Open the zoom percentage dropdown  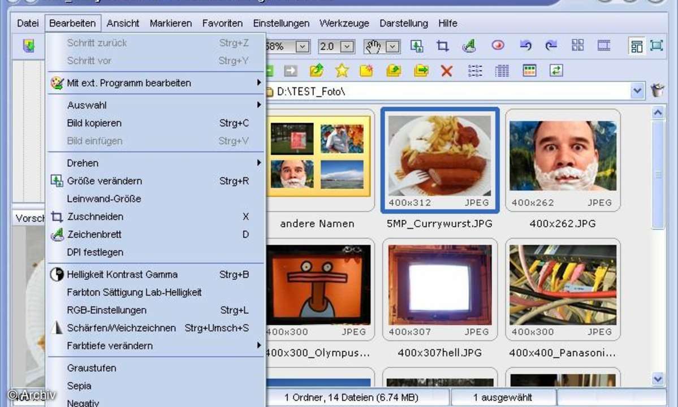point(303,46)
